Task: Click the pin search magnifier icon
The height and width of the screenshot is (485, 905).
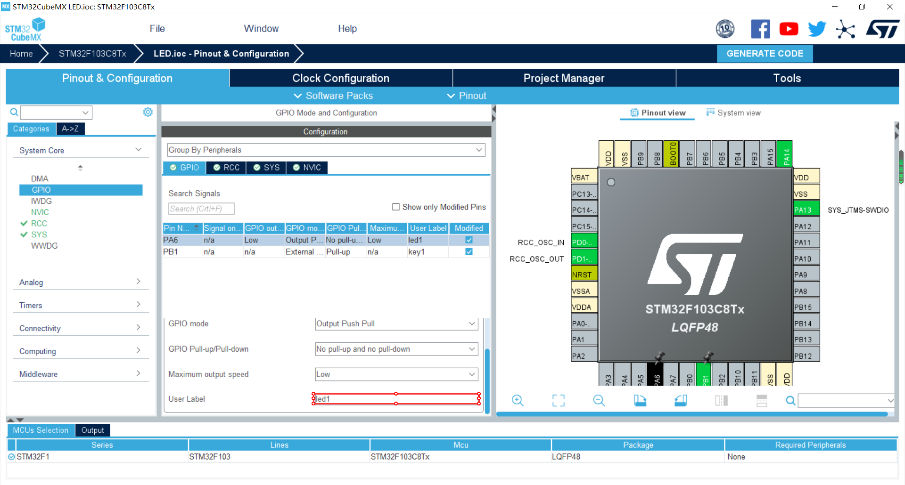Action: coord(790,401)
